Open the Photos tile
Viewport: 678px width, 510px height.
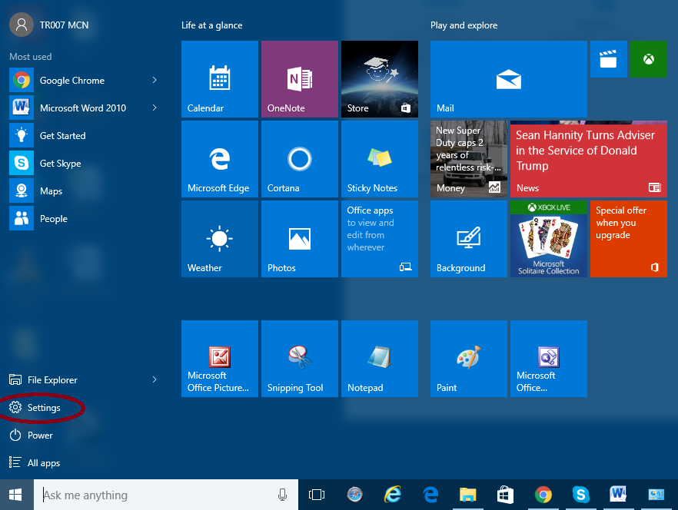pyautogui.click(x=299, y=239)
